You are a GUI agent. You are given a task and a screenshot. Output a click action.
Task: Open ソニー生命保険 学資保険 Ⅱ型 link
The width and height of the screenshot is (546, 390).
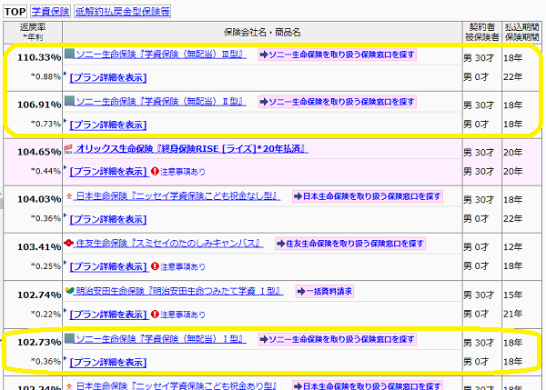[x=161, y=101]
